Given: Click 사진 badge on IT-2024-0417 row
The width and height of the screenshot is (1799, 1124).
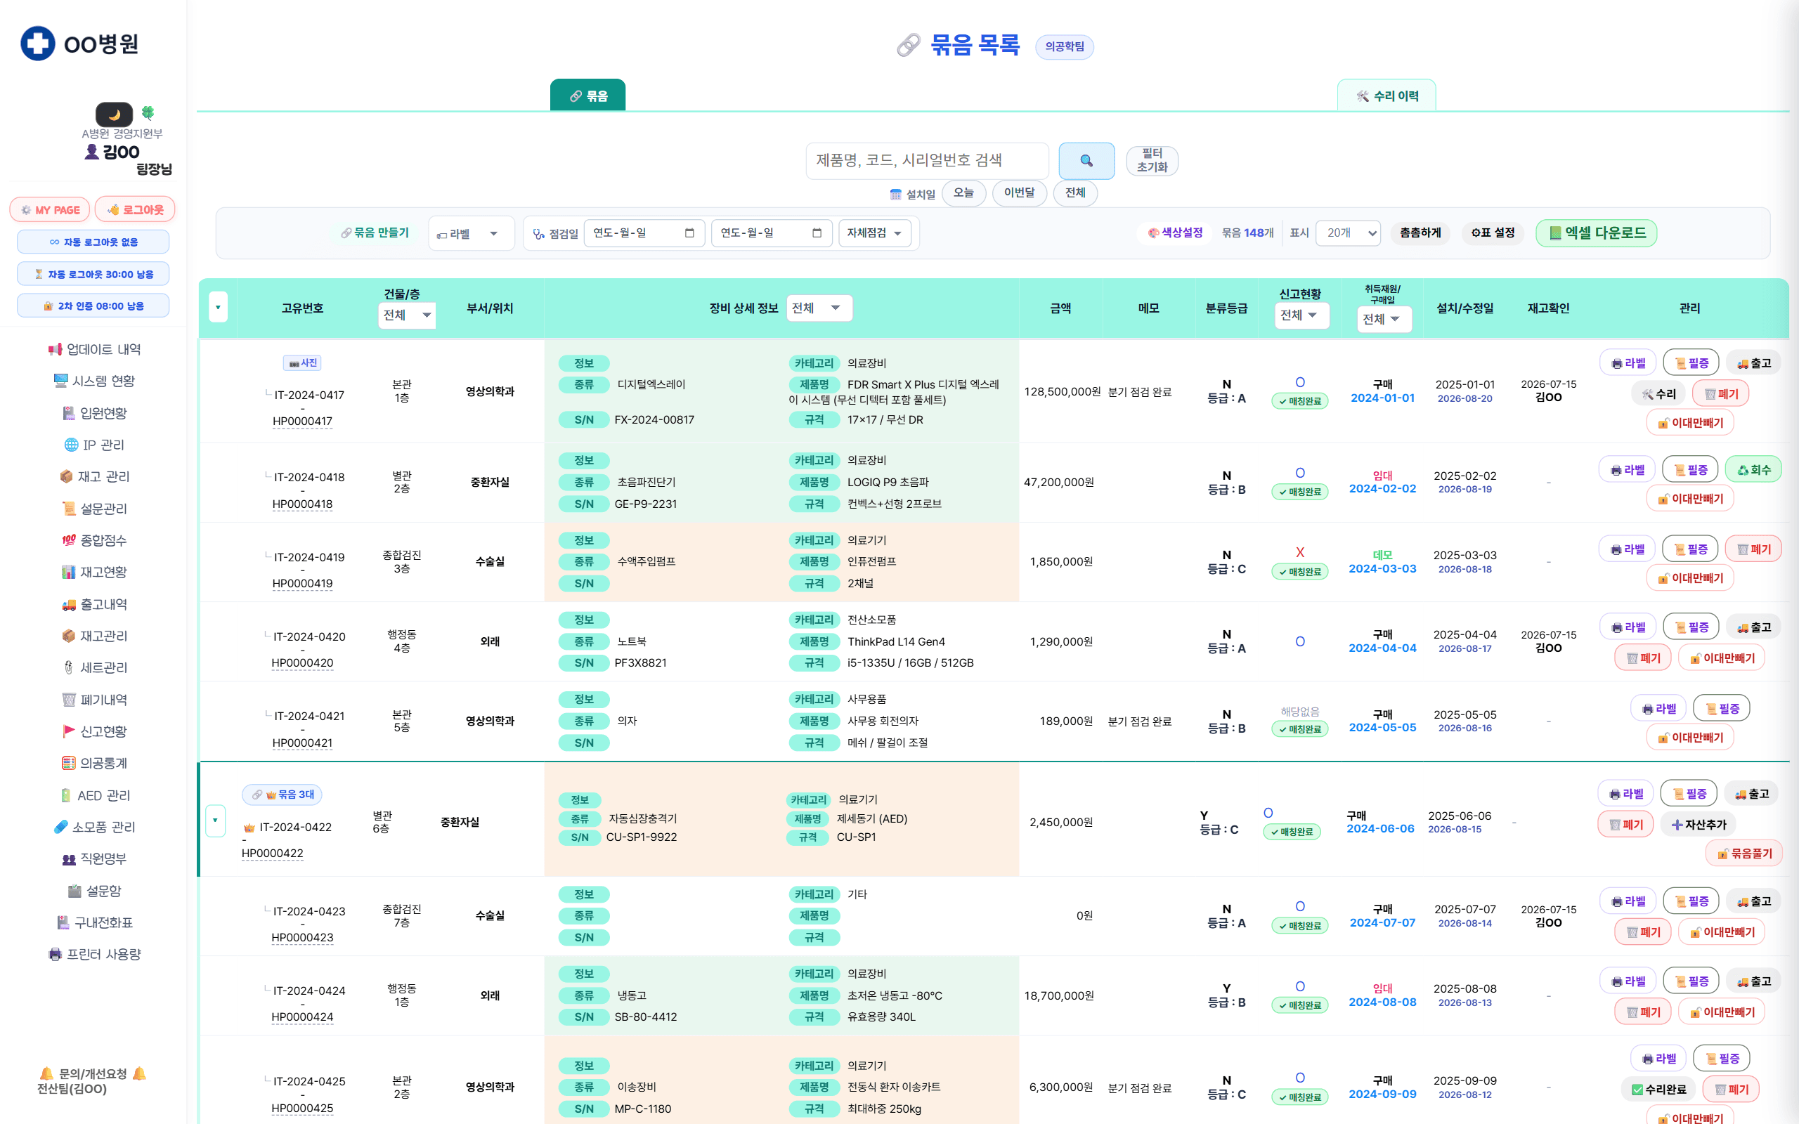Looking at the screenshot, I should (303, 362).
